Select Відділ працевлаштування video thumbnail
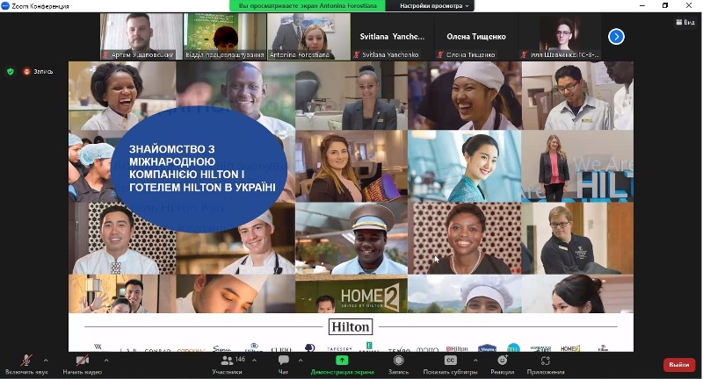 (x=225, y=36)
